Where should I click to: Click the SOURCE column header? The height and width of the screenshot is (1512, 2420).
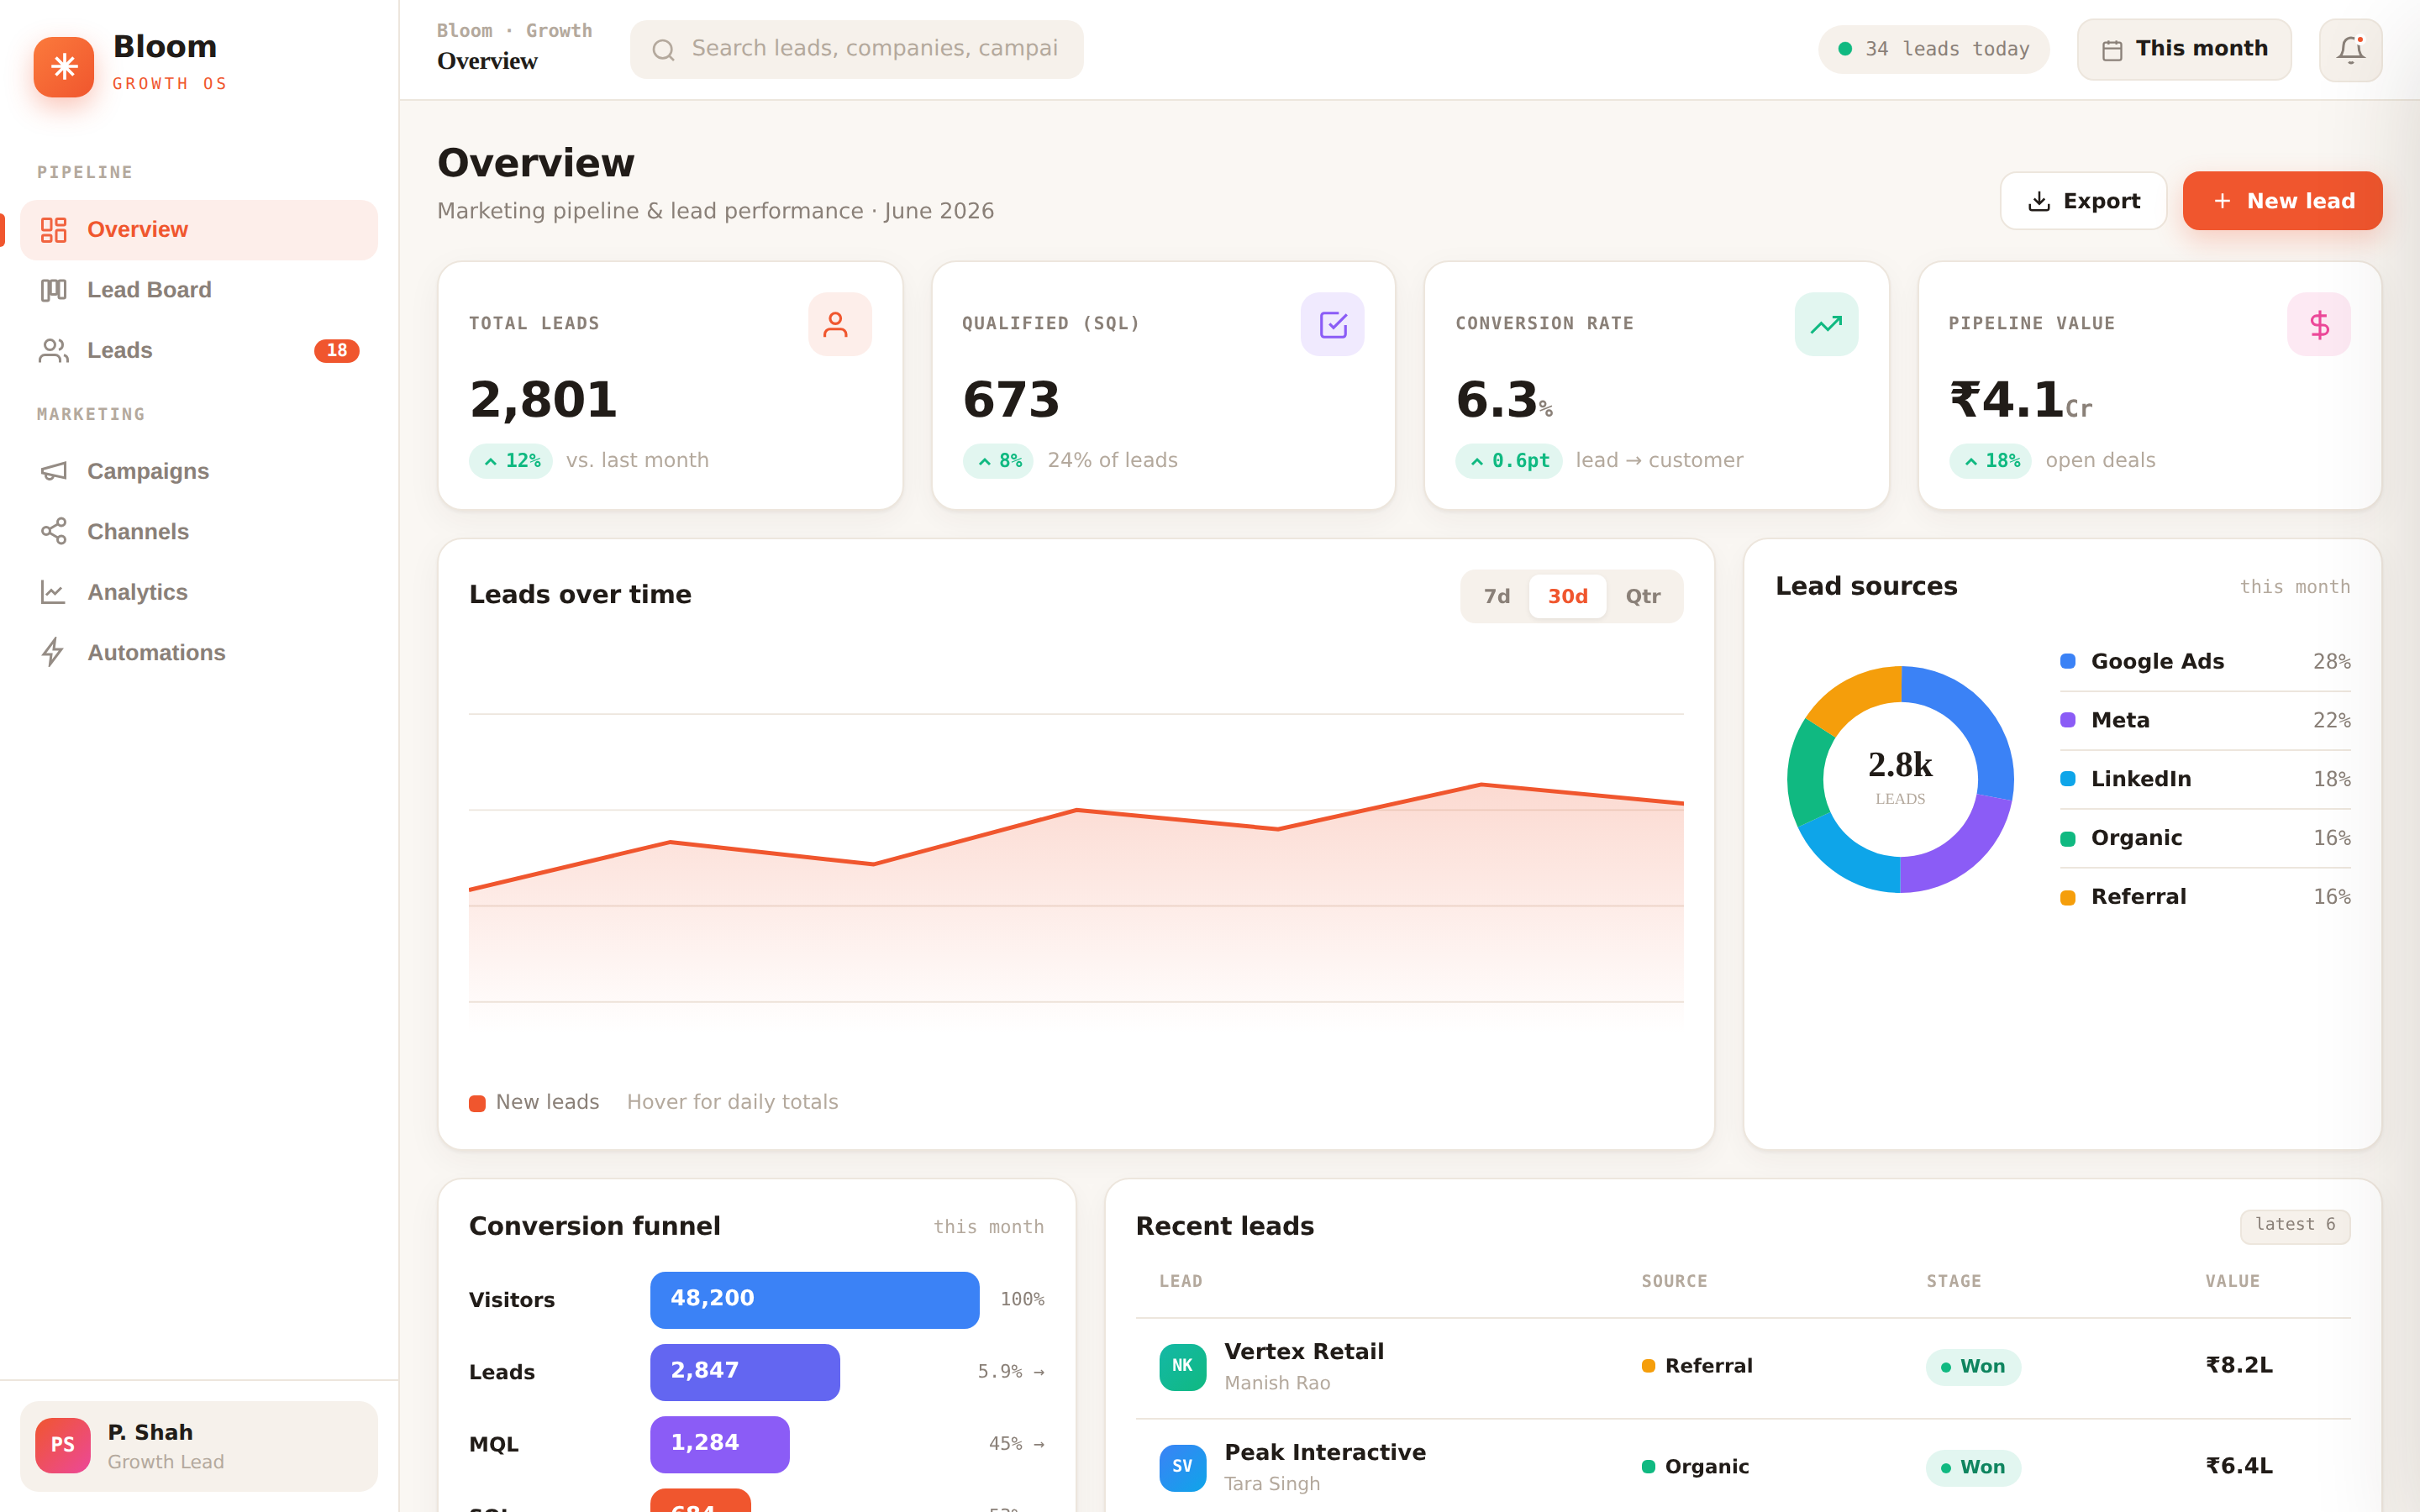pos(1674,1282)
